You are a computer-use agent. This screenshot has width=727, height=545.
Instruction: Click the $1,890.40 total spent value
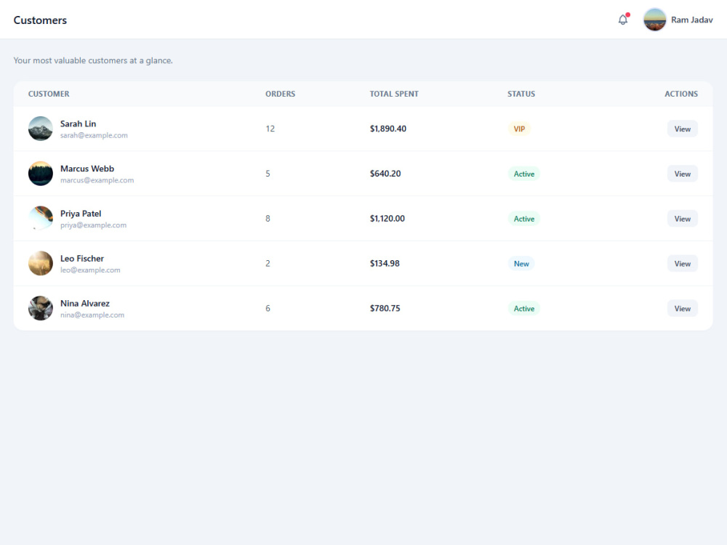point(388,129)
